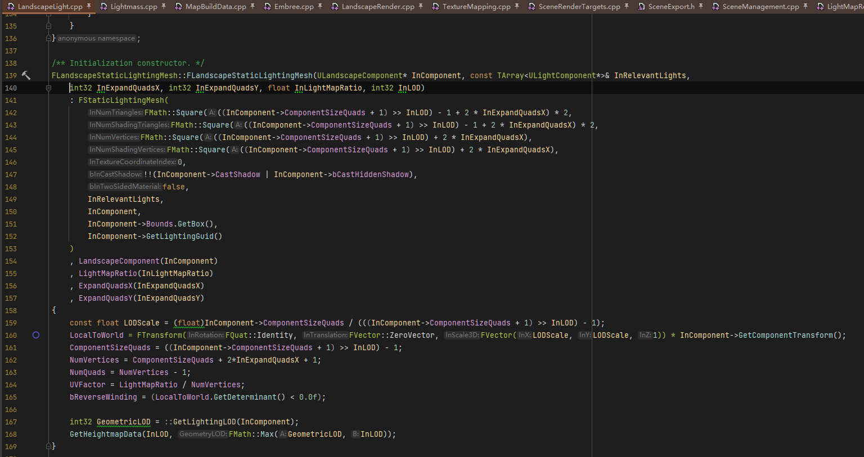This screenshot has height=457, width=864.
Task: Click the pin icon on Embree.cpp tab
Action: (320, 6)
